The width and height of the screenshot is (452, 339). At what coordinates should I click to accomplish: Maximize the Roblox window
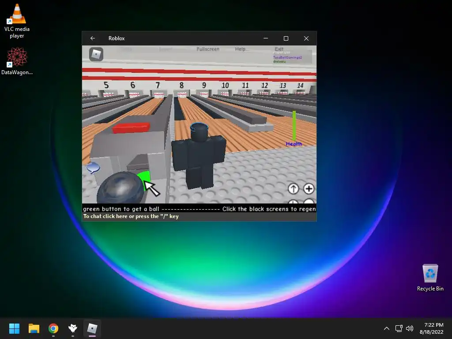point(286,38)
